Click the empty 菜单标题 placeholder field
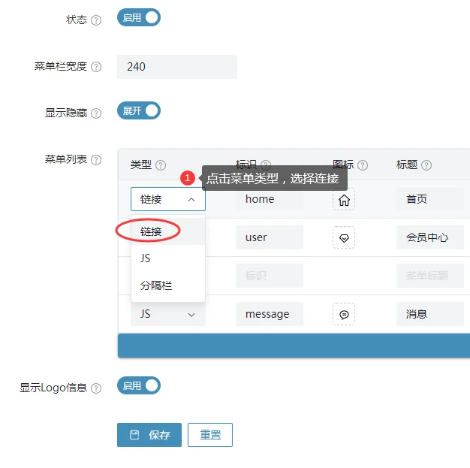 point(430,276)
